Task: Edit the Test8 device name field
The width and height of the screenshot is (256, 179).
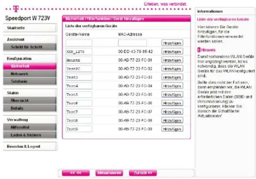Action: (x=79, y=120)
